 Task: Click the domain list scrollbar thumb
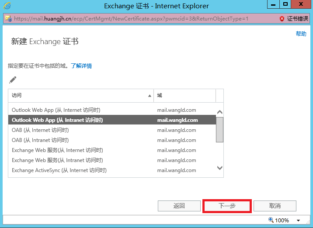point(219,130)
